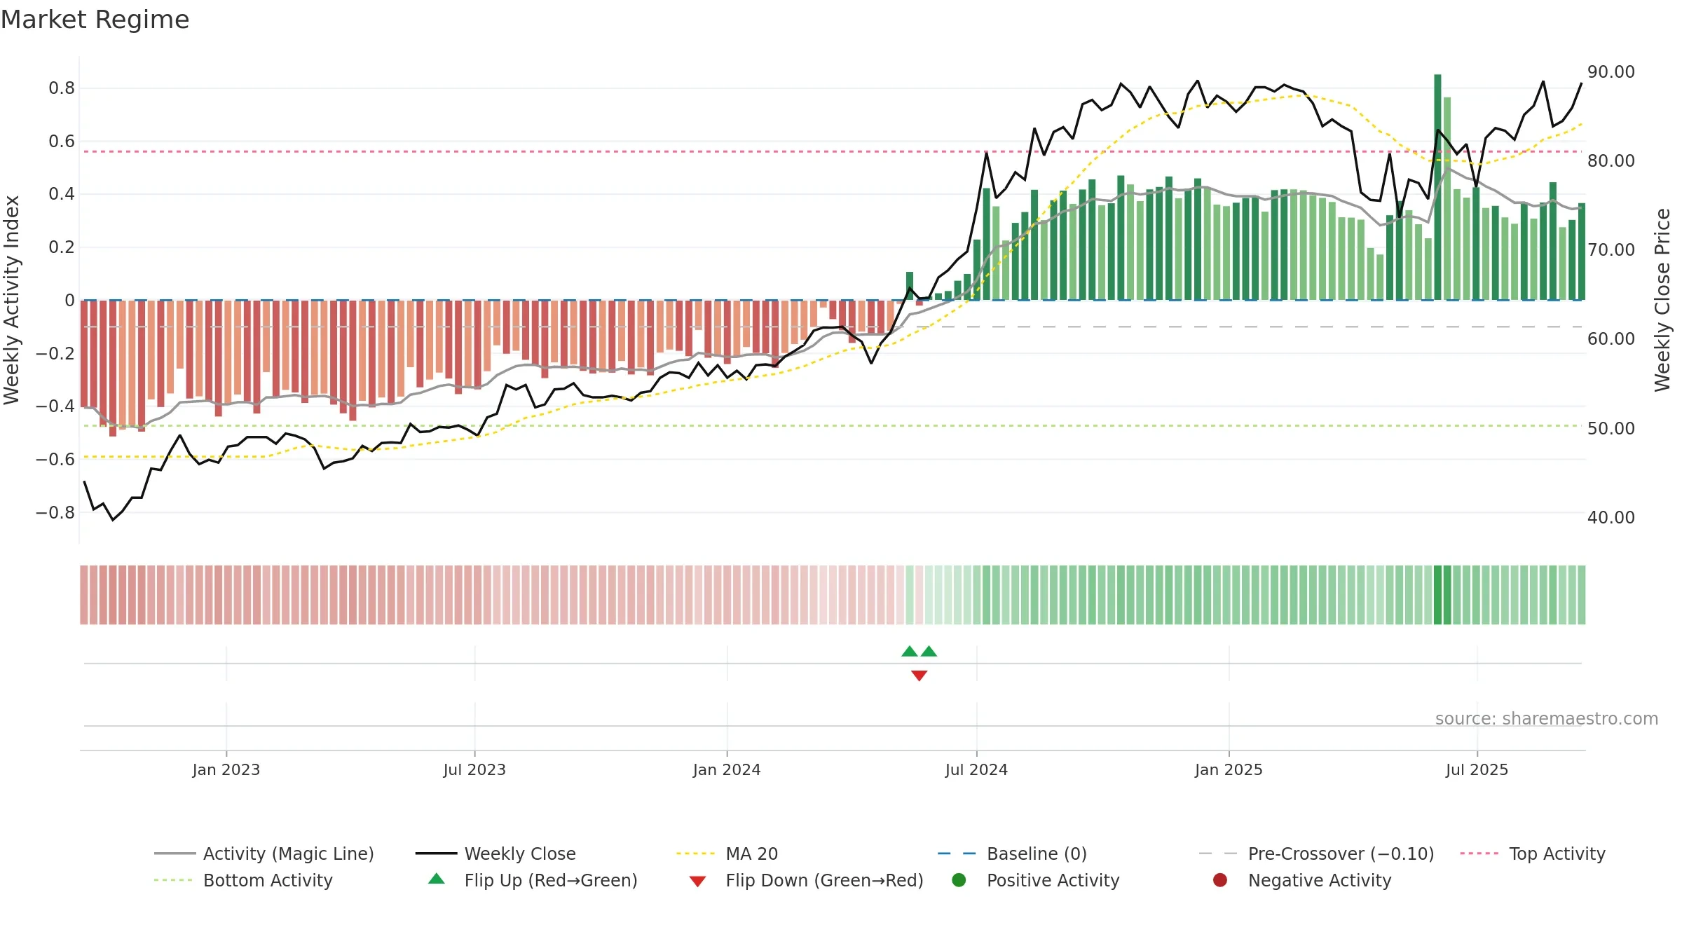Click the Jan 2024 x-axis label
Screen dimensions: 1682x946
pos(727,770)
